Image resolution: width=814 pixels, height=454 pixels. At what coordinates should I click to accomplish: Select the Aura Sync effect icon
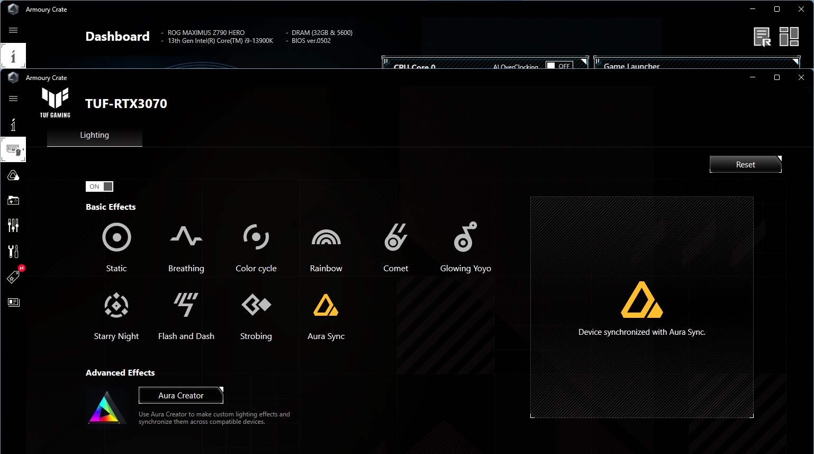(326, 305)
